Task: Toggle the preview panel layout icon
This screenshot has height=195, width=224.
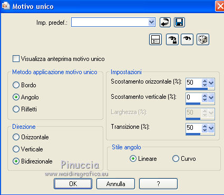Action: 155,39
